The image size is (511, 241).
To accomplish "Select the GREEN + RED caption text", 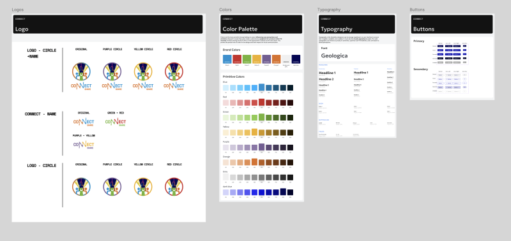I will 116,113.
